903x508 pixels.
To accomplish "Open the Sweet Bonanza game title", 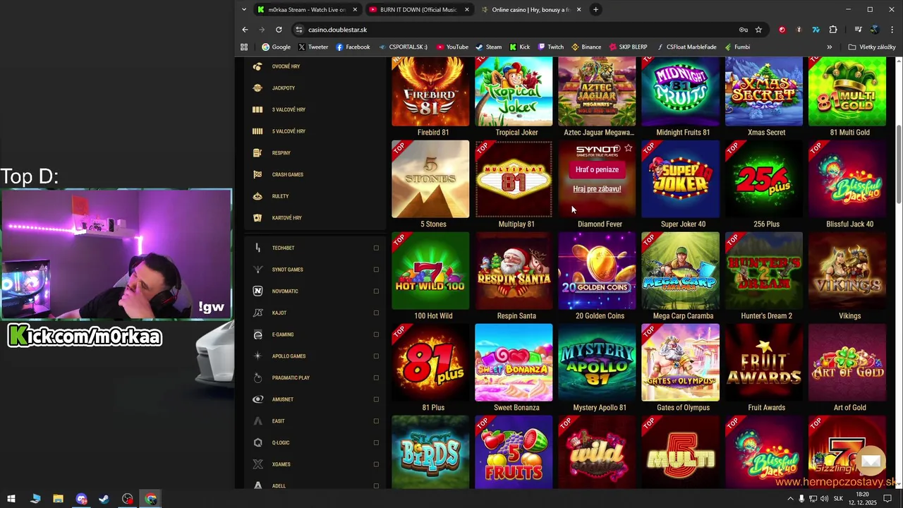I will coord(516,408).
